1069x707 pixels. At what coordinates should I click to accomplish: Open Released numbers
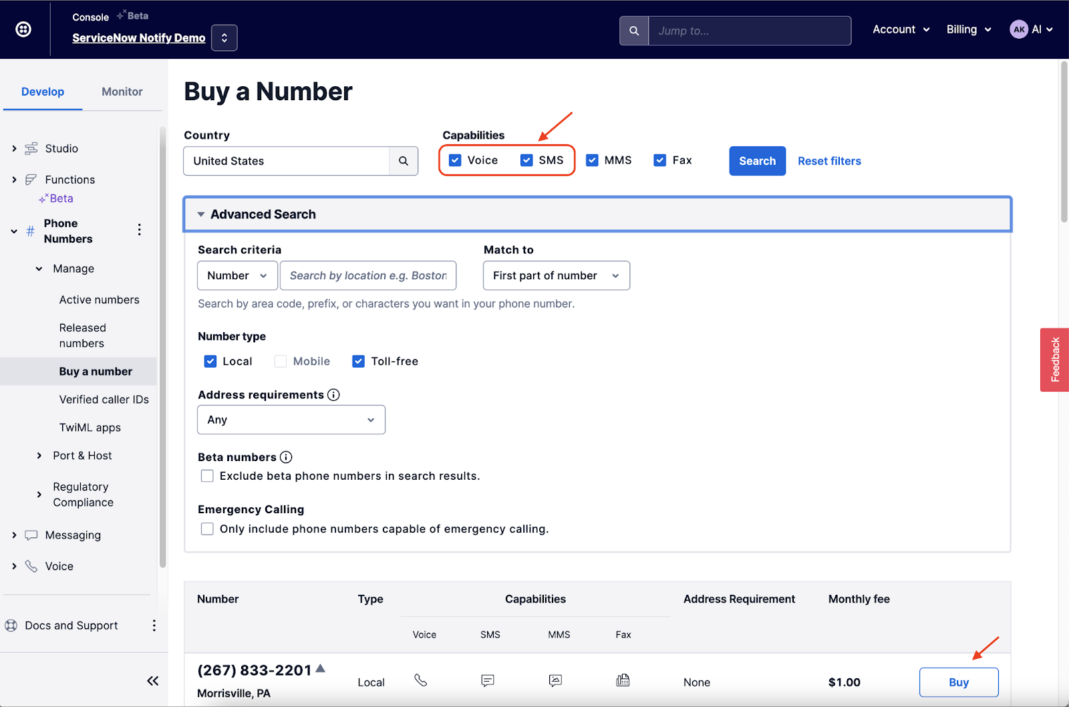coord(82,335)
